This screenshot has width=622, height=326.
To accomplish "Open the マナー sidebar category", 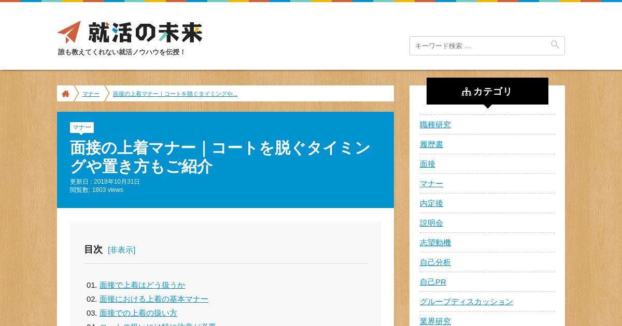I will (431, 184).
